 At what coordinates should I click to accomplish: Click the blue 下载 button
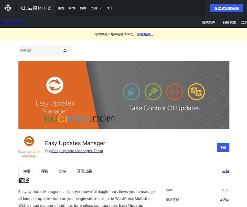223,147
